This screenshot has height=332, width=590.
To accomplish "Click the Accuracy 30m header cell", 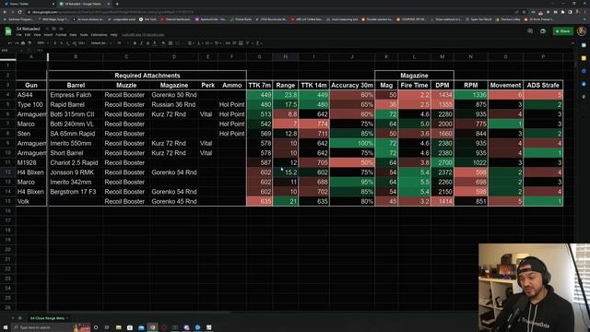I will point(352,86).
